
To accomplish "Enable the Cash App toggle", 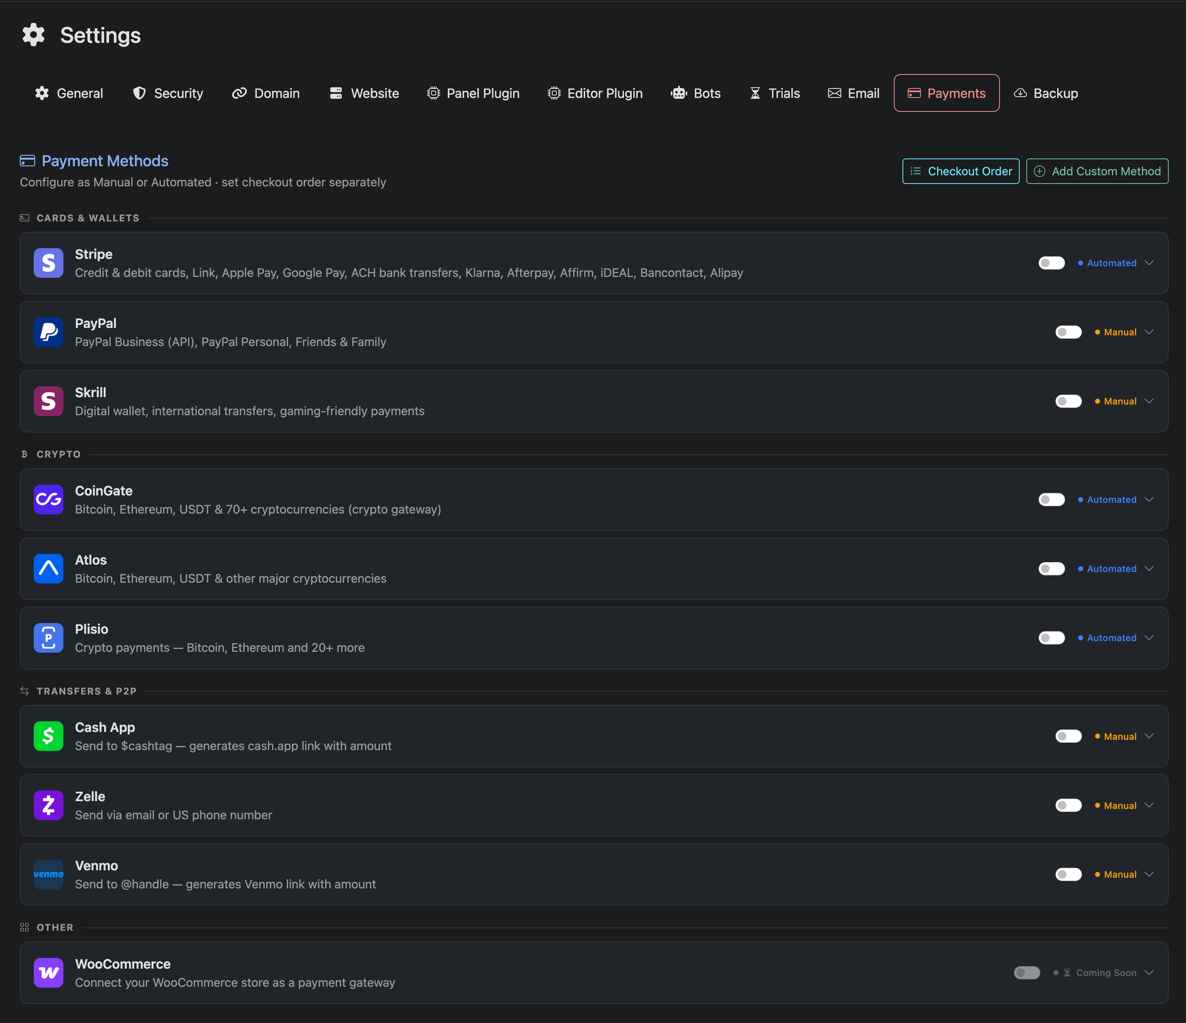I will point(1069,736).
